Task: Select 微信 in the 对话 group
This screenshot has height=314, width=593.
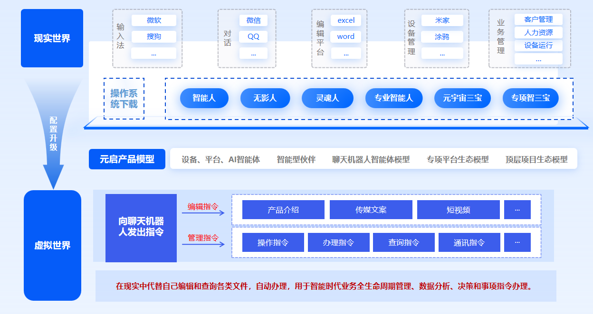Action: 253,20
